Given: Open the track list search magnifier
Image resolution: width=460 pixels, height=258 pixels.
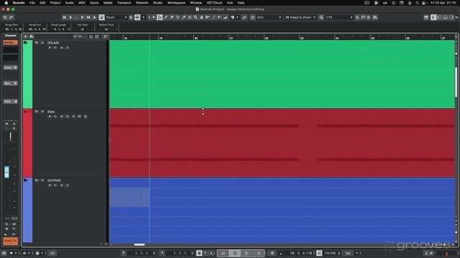Looking at the screenshot, I should click(x=105, y=37).
